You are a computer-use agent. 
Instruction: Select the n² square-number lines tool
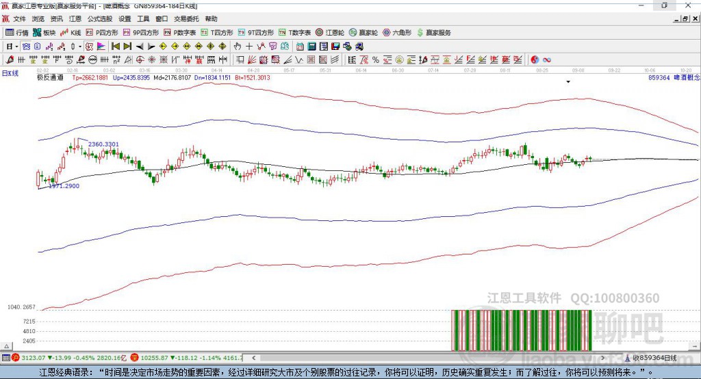pos(116,60)
